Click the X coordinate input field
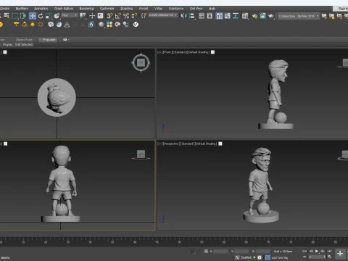Image resolution: width=348 pixels, height=261 pixels. tap(220, 252)
